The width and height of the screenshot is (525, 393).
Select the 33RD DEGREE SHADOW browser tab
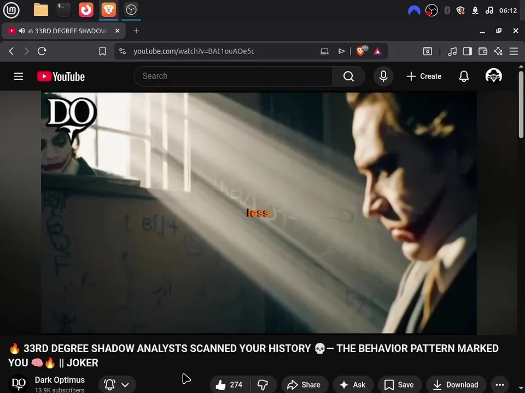click(63, 31)
